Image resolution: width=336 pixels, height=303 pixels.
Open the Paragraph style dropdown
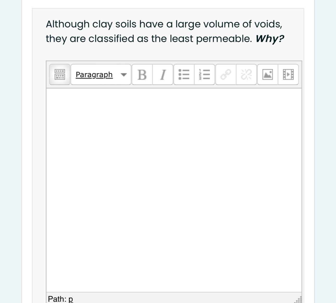click(x=94, y=75)
